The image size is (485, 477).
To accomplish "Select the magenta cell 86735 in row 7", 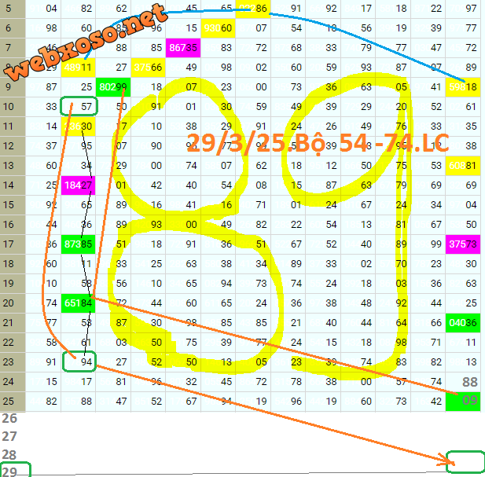I will point(182,48).
